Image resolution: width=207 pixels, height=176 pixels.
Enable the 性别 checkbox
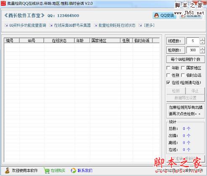(x=168, y=75)
